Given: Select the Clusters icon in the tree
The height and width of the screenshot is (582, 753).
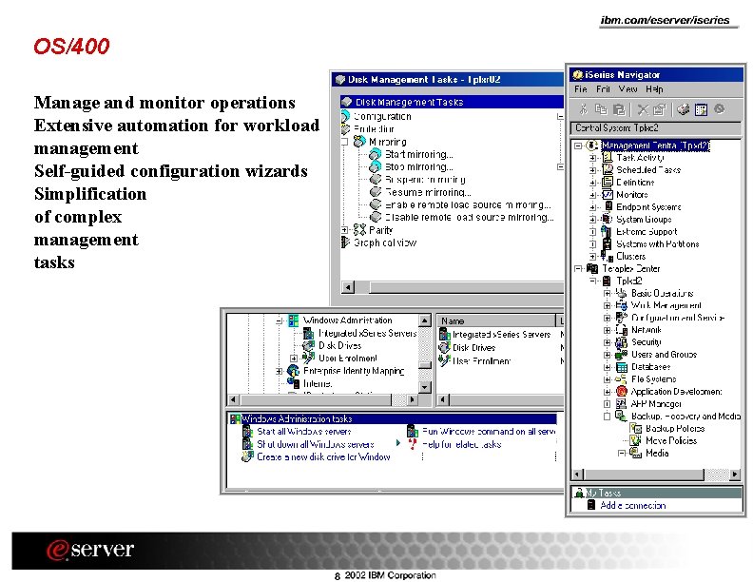Looking at the screenshot, I should 608,257.
